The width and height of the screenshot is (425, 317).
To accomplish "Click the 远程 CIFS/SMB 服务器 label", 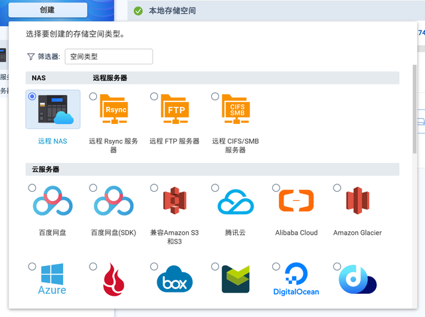I will [x=235, y=145].
